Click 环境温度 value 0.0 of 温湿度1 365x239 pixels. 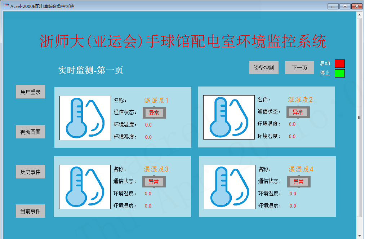(x=148, y=125)
